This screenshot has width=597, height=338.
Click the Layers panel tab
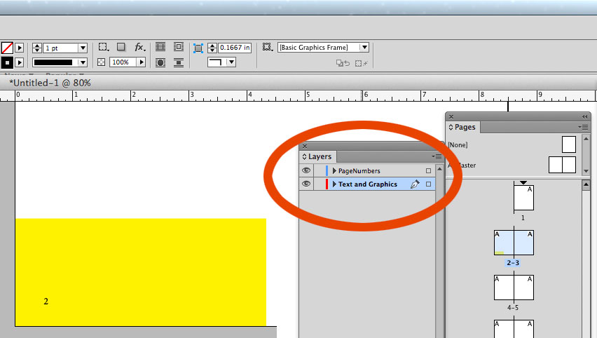tap(317, 156)
